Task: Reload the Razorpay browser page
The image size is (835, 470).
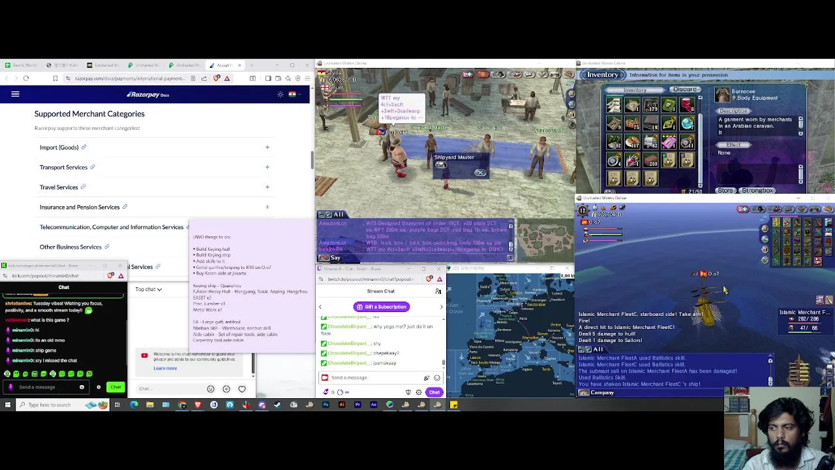Action: (26, 78)
